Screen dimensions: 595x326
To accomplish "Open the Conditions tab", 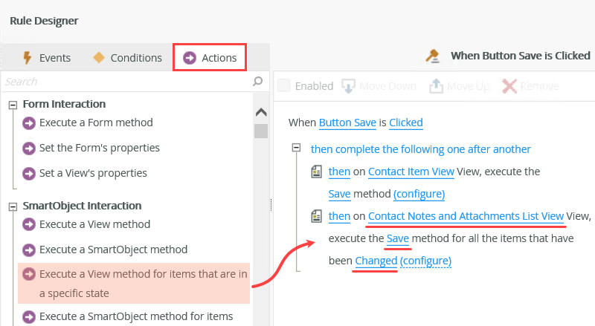I will point(126,58).
